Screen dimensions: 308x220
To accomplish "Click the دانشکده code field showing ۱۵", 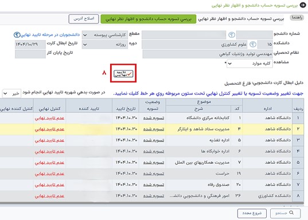I will [x=265, y=45].
